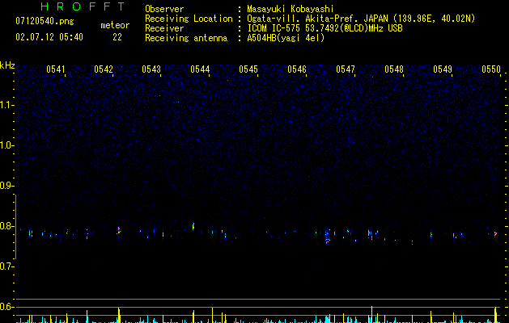Click the 0544 time marker
This screenshot has height=323, width=509.
(x=200, y=69)
